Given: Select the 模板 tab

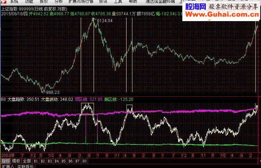Looking at the screenshot, I should (x=16, y=161).
